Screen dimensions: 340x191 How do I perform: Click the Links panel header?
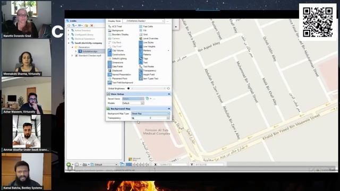pyautogui.click(x=86, y=21)
